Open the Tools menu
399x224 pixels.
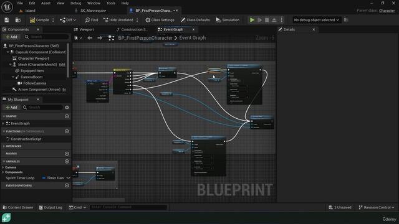(x=111, y=3)
